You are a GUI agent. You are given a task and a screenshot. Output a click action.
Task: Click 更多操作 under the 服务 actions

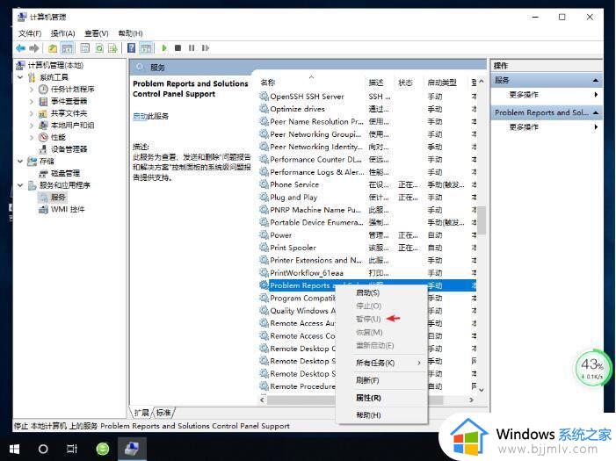[524, 95]
